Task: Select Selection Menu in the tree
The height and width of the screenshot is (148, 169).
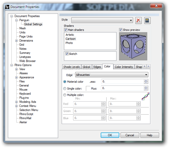Action: tap(29, 110)
